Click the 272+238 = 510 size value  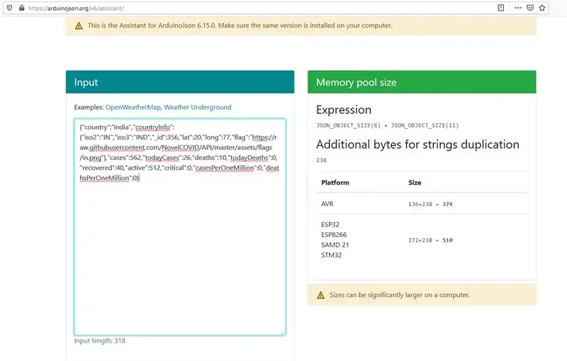pos(430,240)
